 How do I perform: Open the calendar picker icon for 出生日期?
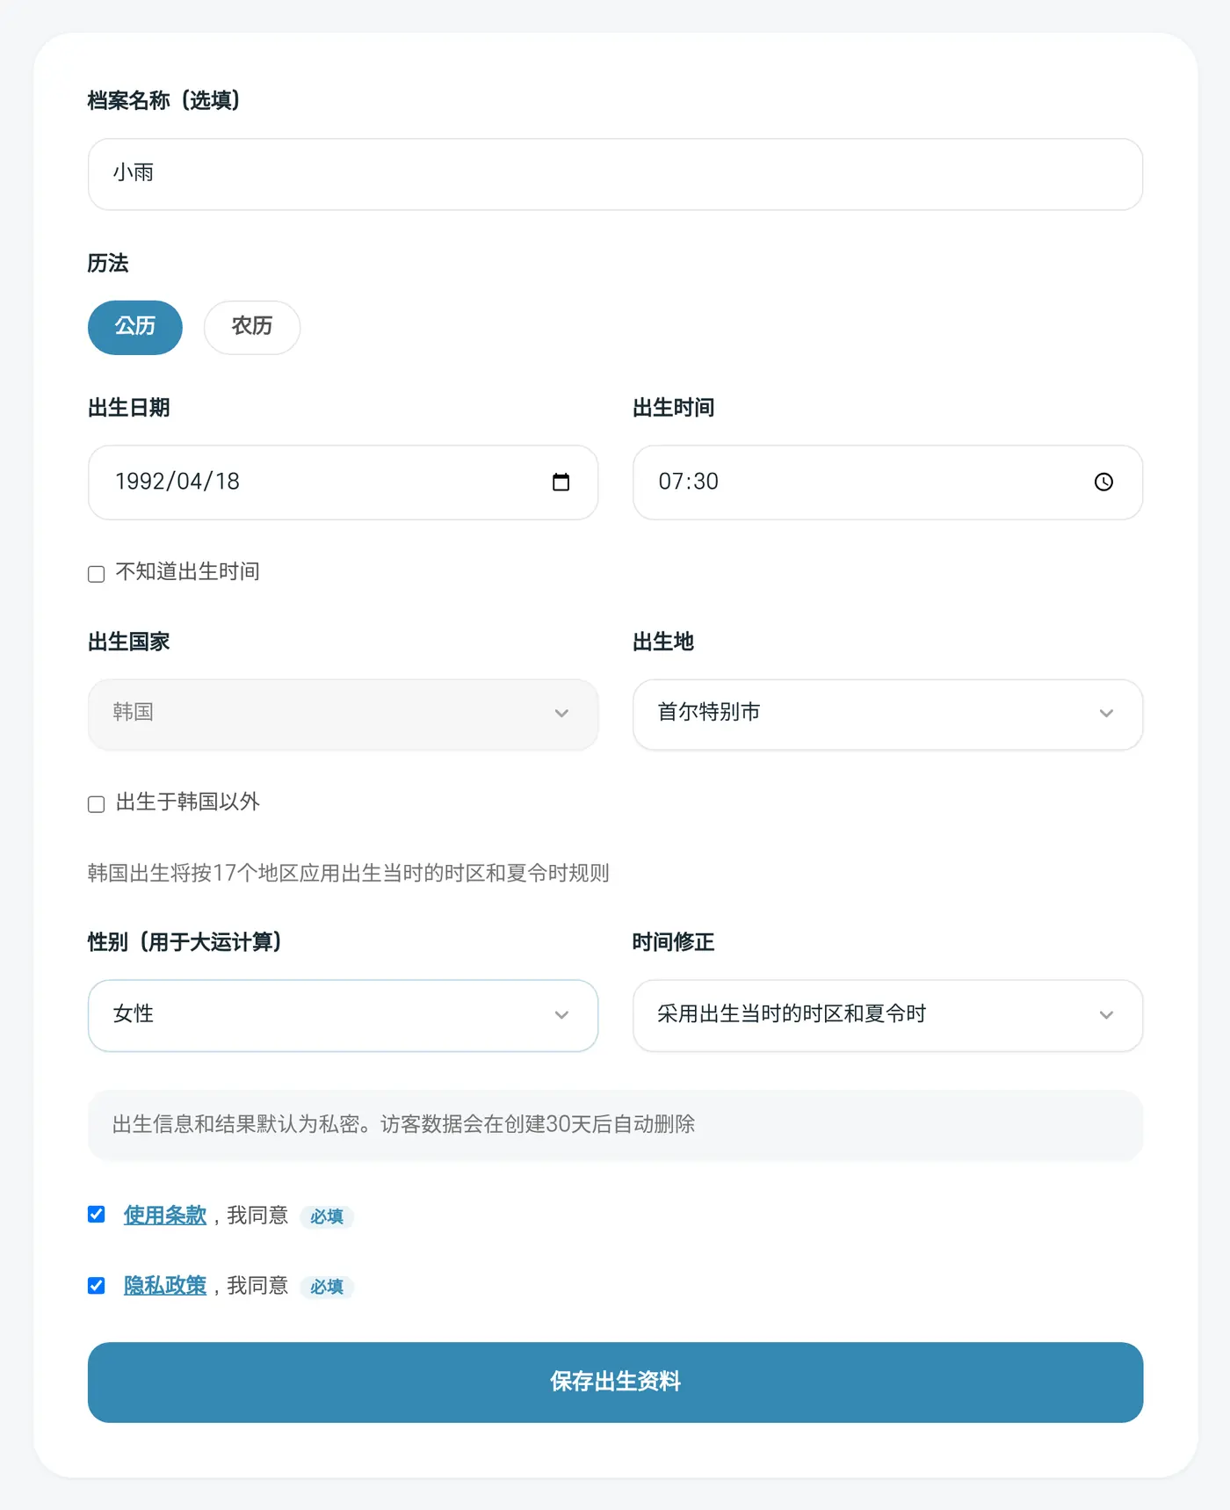(561, 482)
